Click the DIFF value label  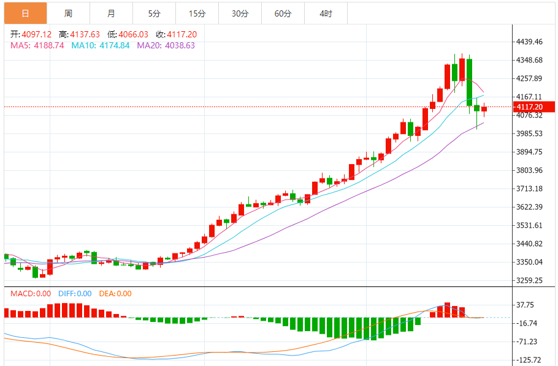pyautogui.click(x=75, y=294)
